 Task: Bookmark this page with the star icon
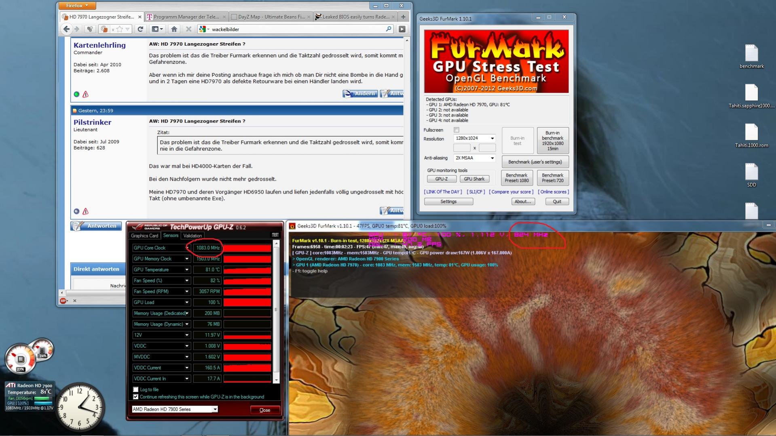pyautogui.click(x=120, y=29)
